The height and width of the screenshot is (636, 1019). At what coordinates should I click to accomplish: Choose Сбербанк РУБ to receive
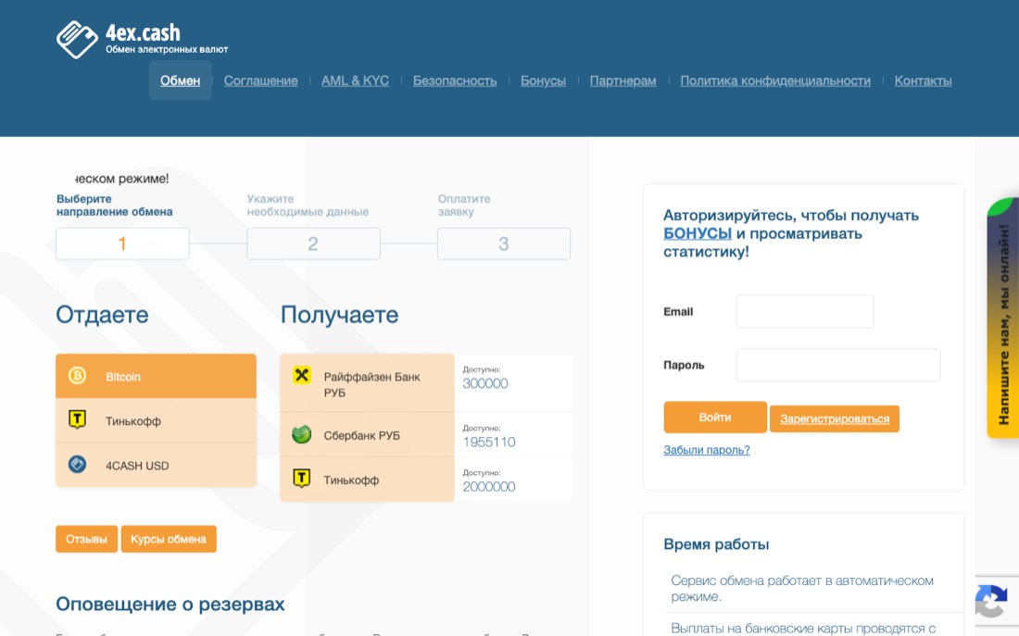(367, 434)
